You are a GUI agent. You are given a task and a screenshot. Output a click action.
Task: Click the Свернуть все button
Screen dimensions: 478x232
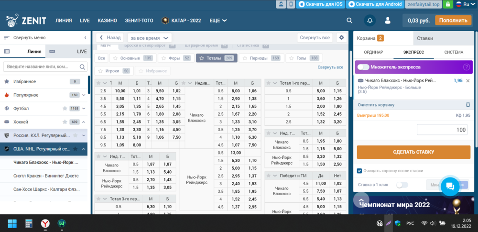(315, 37)
